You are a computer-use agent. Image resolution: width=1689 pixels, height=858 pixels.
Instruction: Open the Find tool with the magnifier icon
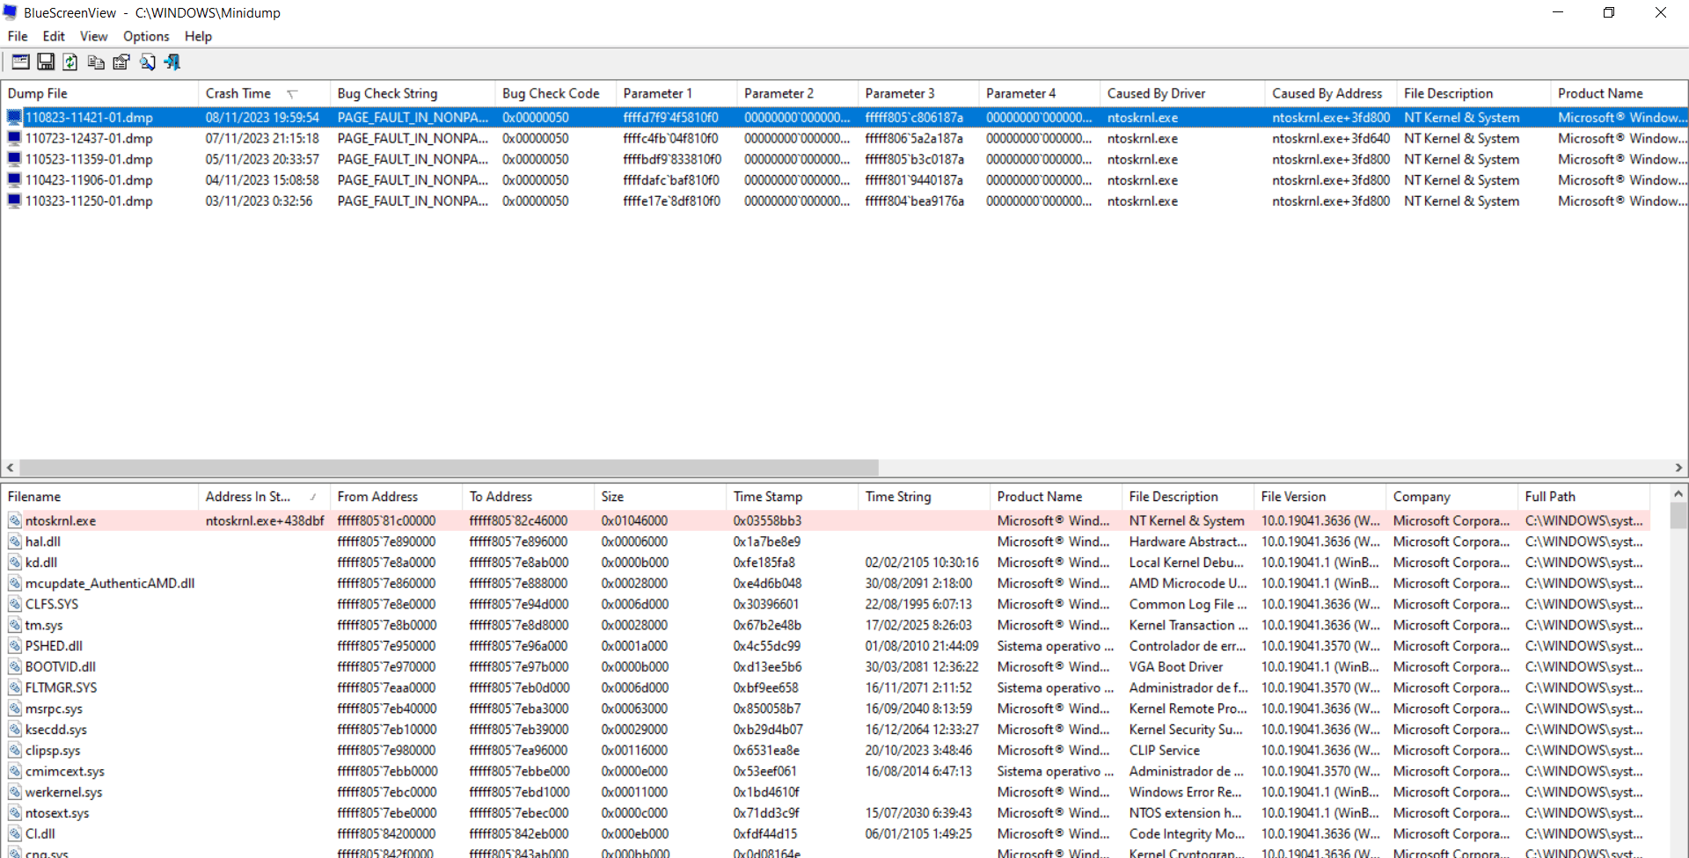pyautogui.click(x=147, y=62)
